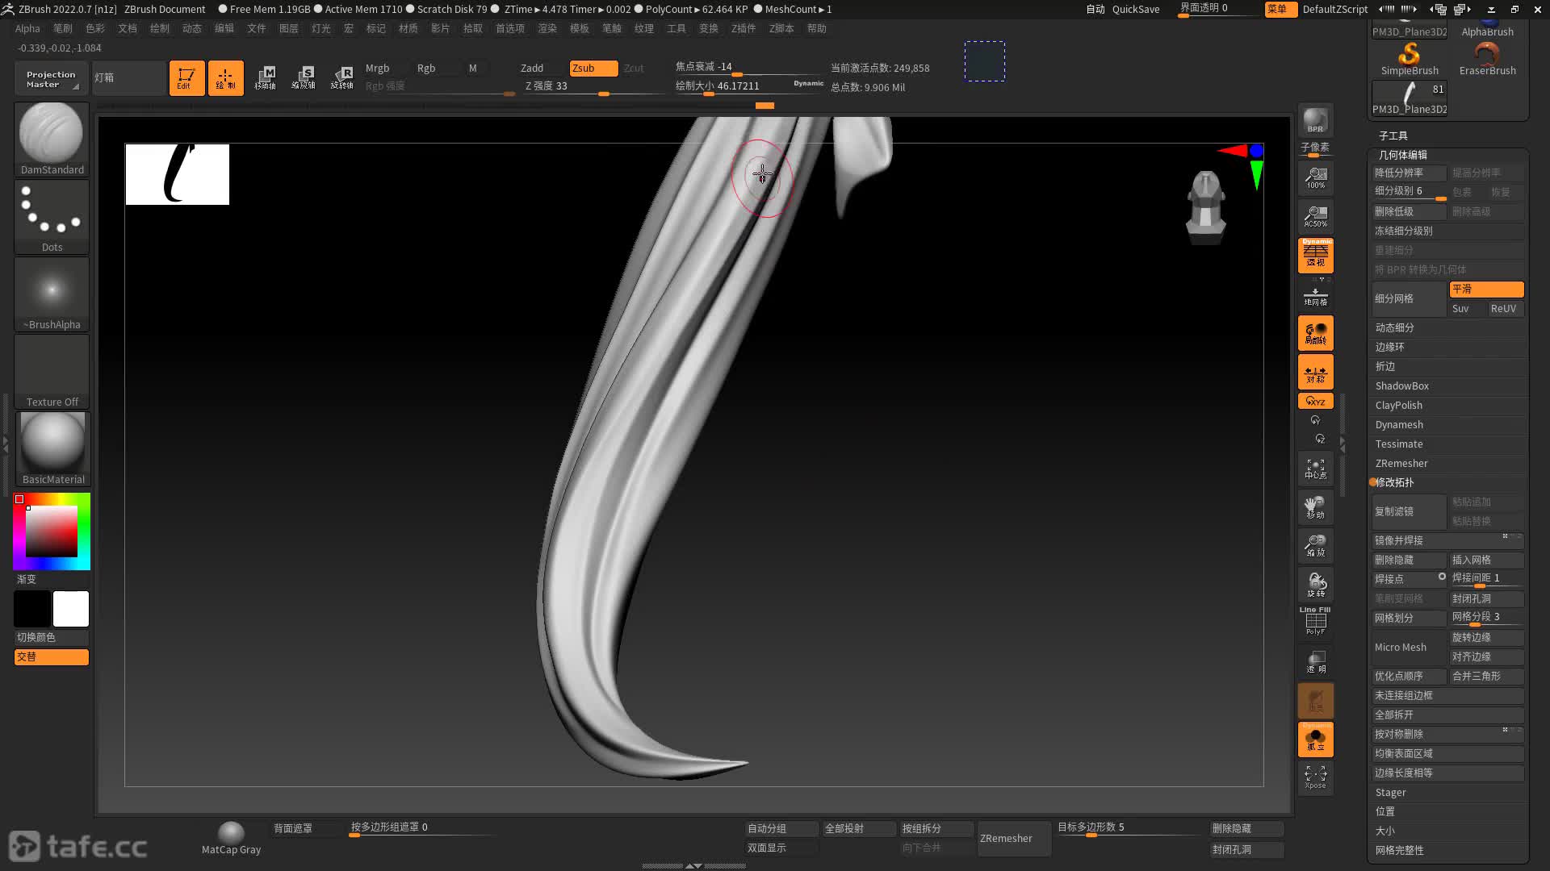Enable the Zadd mode
The height and width of the screenshot is (871, 1550).
[532, 69]
